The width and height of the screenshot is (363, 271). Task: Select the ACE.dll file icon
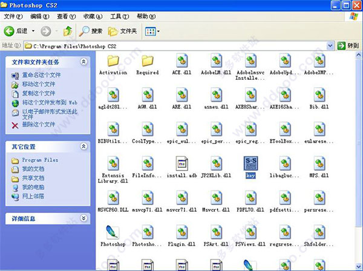click(181, 60)
